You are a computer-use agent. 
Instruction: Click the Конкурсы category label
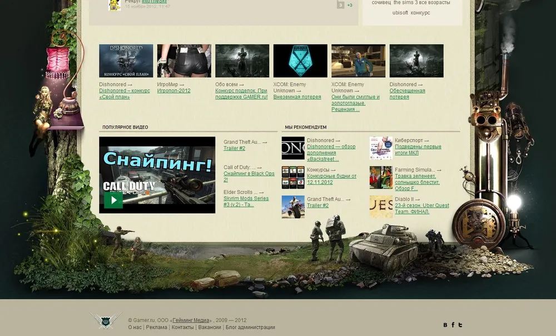point(319,170)
